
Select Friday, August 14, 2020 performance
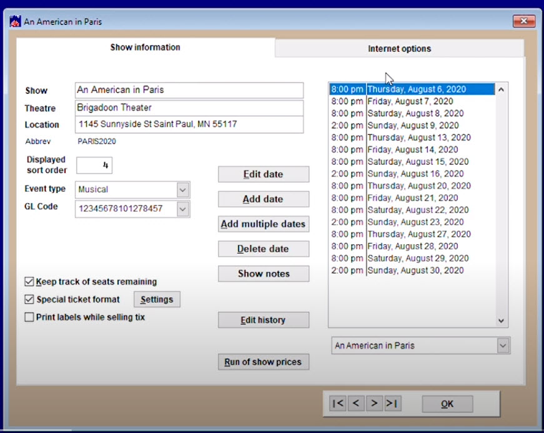(x=412, y=149)
